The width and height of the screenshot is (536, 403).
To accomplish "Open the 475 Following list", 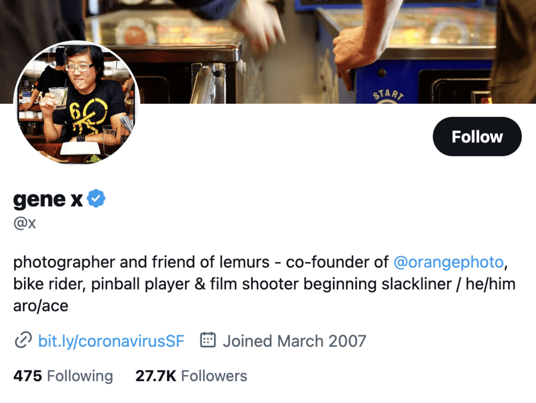I will (x=63, y=376).
